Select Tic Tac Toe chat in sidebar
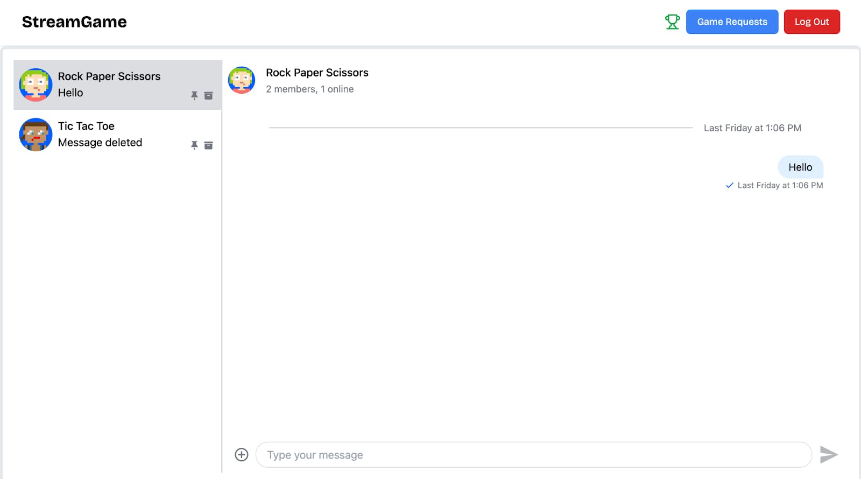This screenshot has width=861, height=479. [118, 135]
